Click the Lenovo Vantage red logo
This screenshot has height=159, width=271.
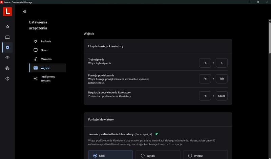tap(7, 12)
